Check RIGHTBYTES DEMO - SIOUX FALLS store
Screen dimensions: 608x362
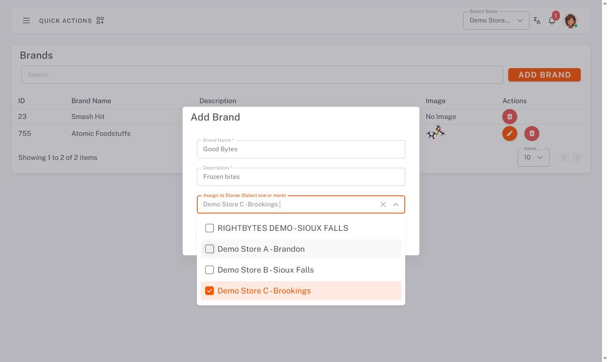point(210,228)
